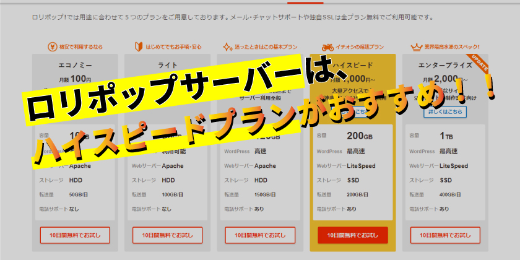Viewport: 520px width, 260px height.
Task: Start 10-day free trial for ハイスピード plan
Action: click(352, 235)
